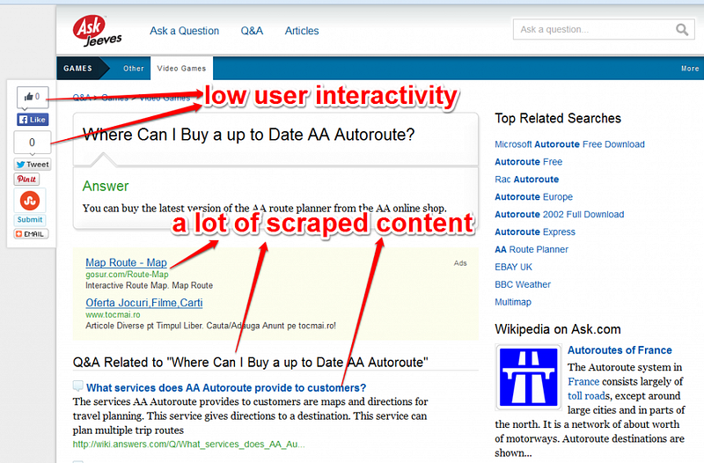Open Multimap related search
Viewport: 704px width, 463px height.
point(513,302)
